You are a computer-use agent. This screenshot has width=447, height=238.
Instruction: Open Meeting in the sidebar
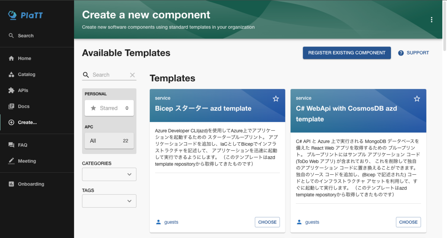(x=37, y=161)
